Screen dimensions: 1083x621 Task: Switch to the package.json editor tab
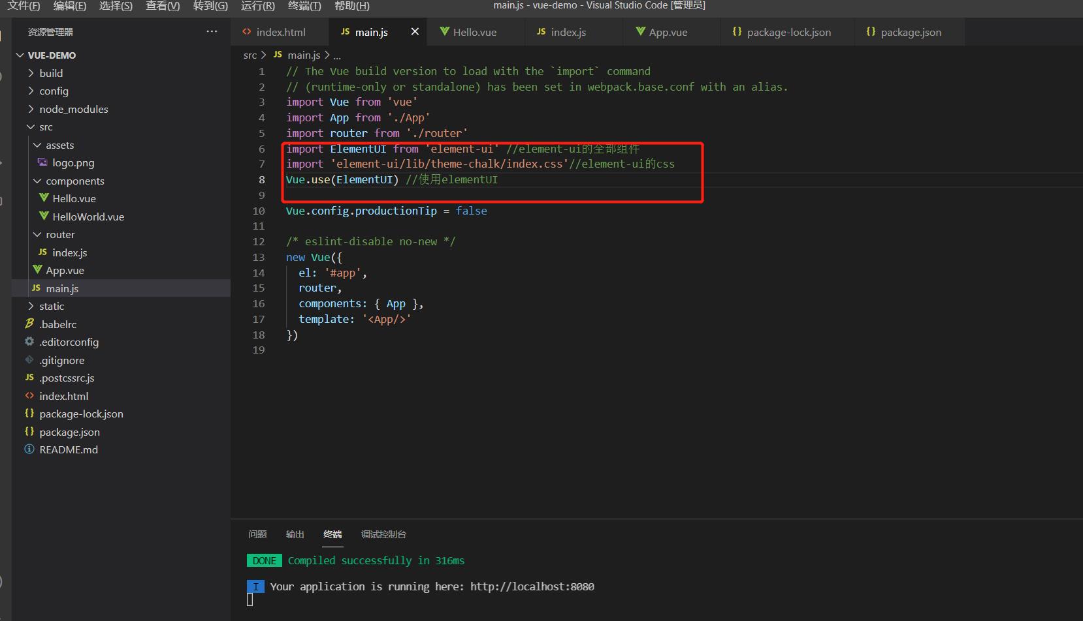(x=911, y=32)
